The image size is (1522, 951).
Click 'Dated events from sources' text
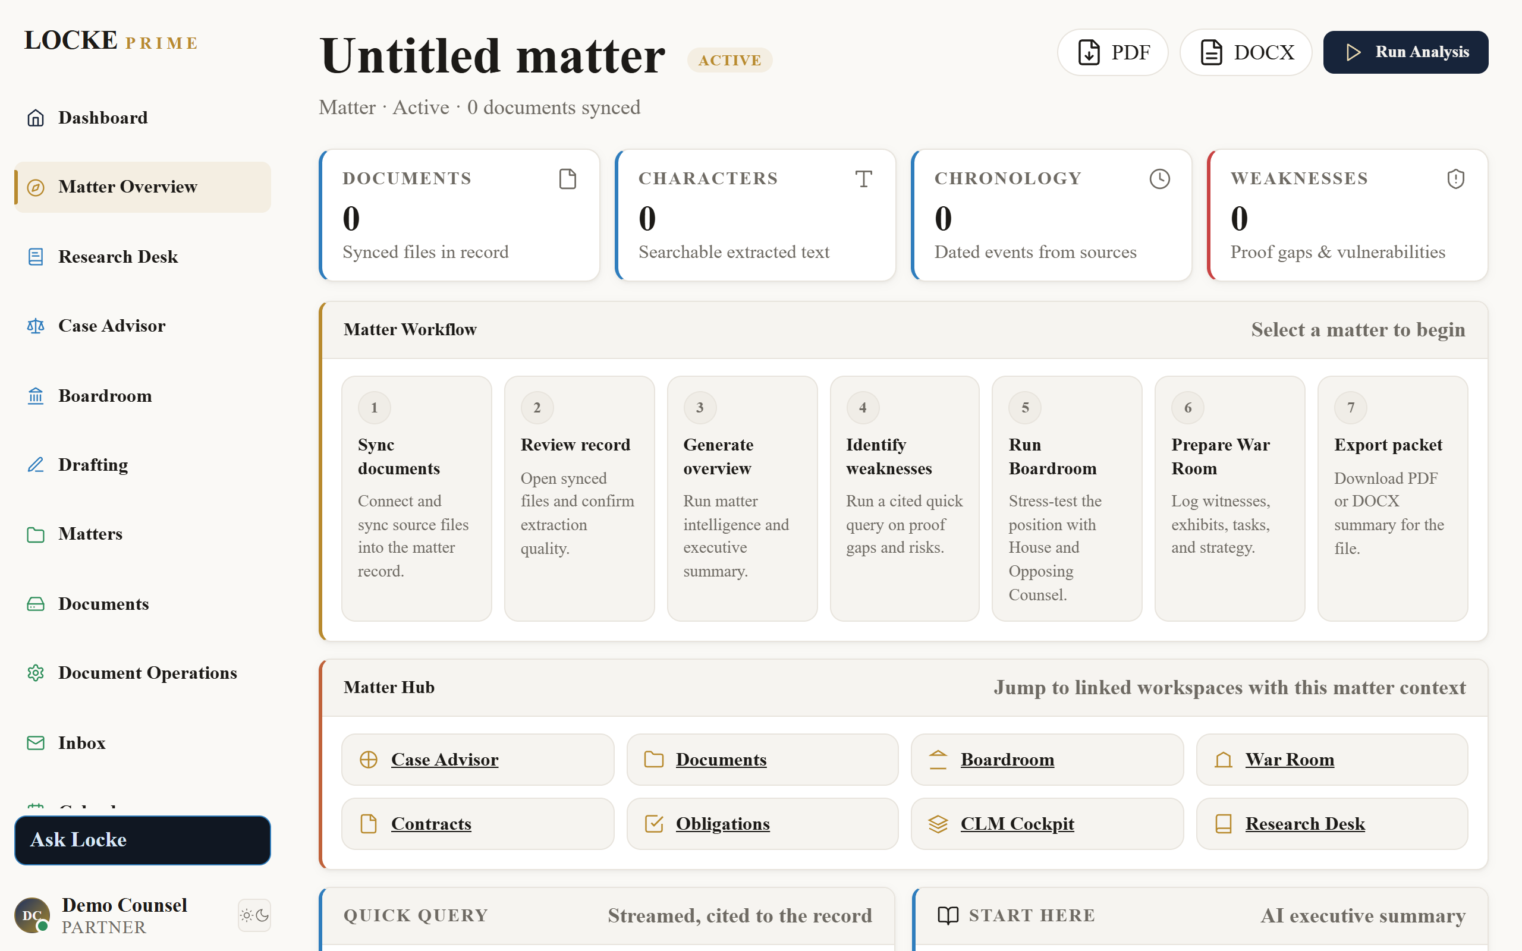[x=1035, y=252]
